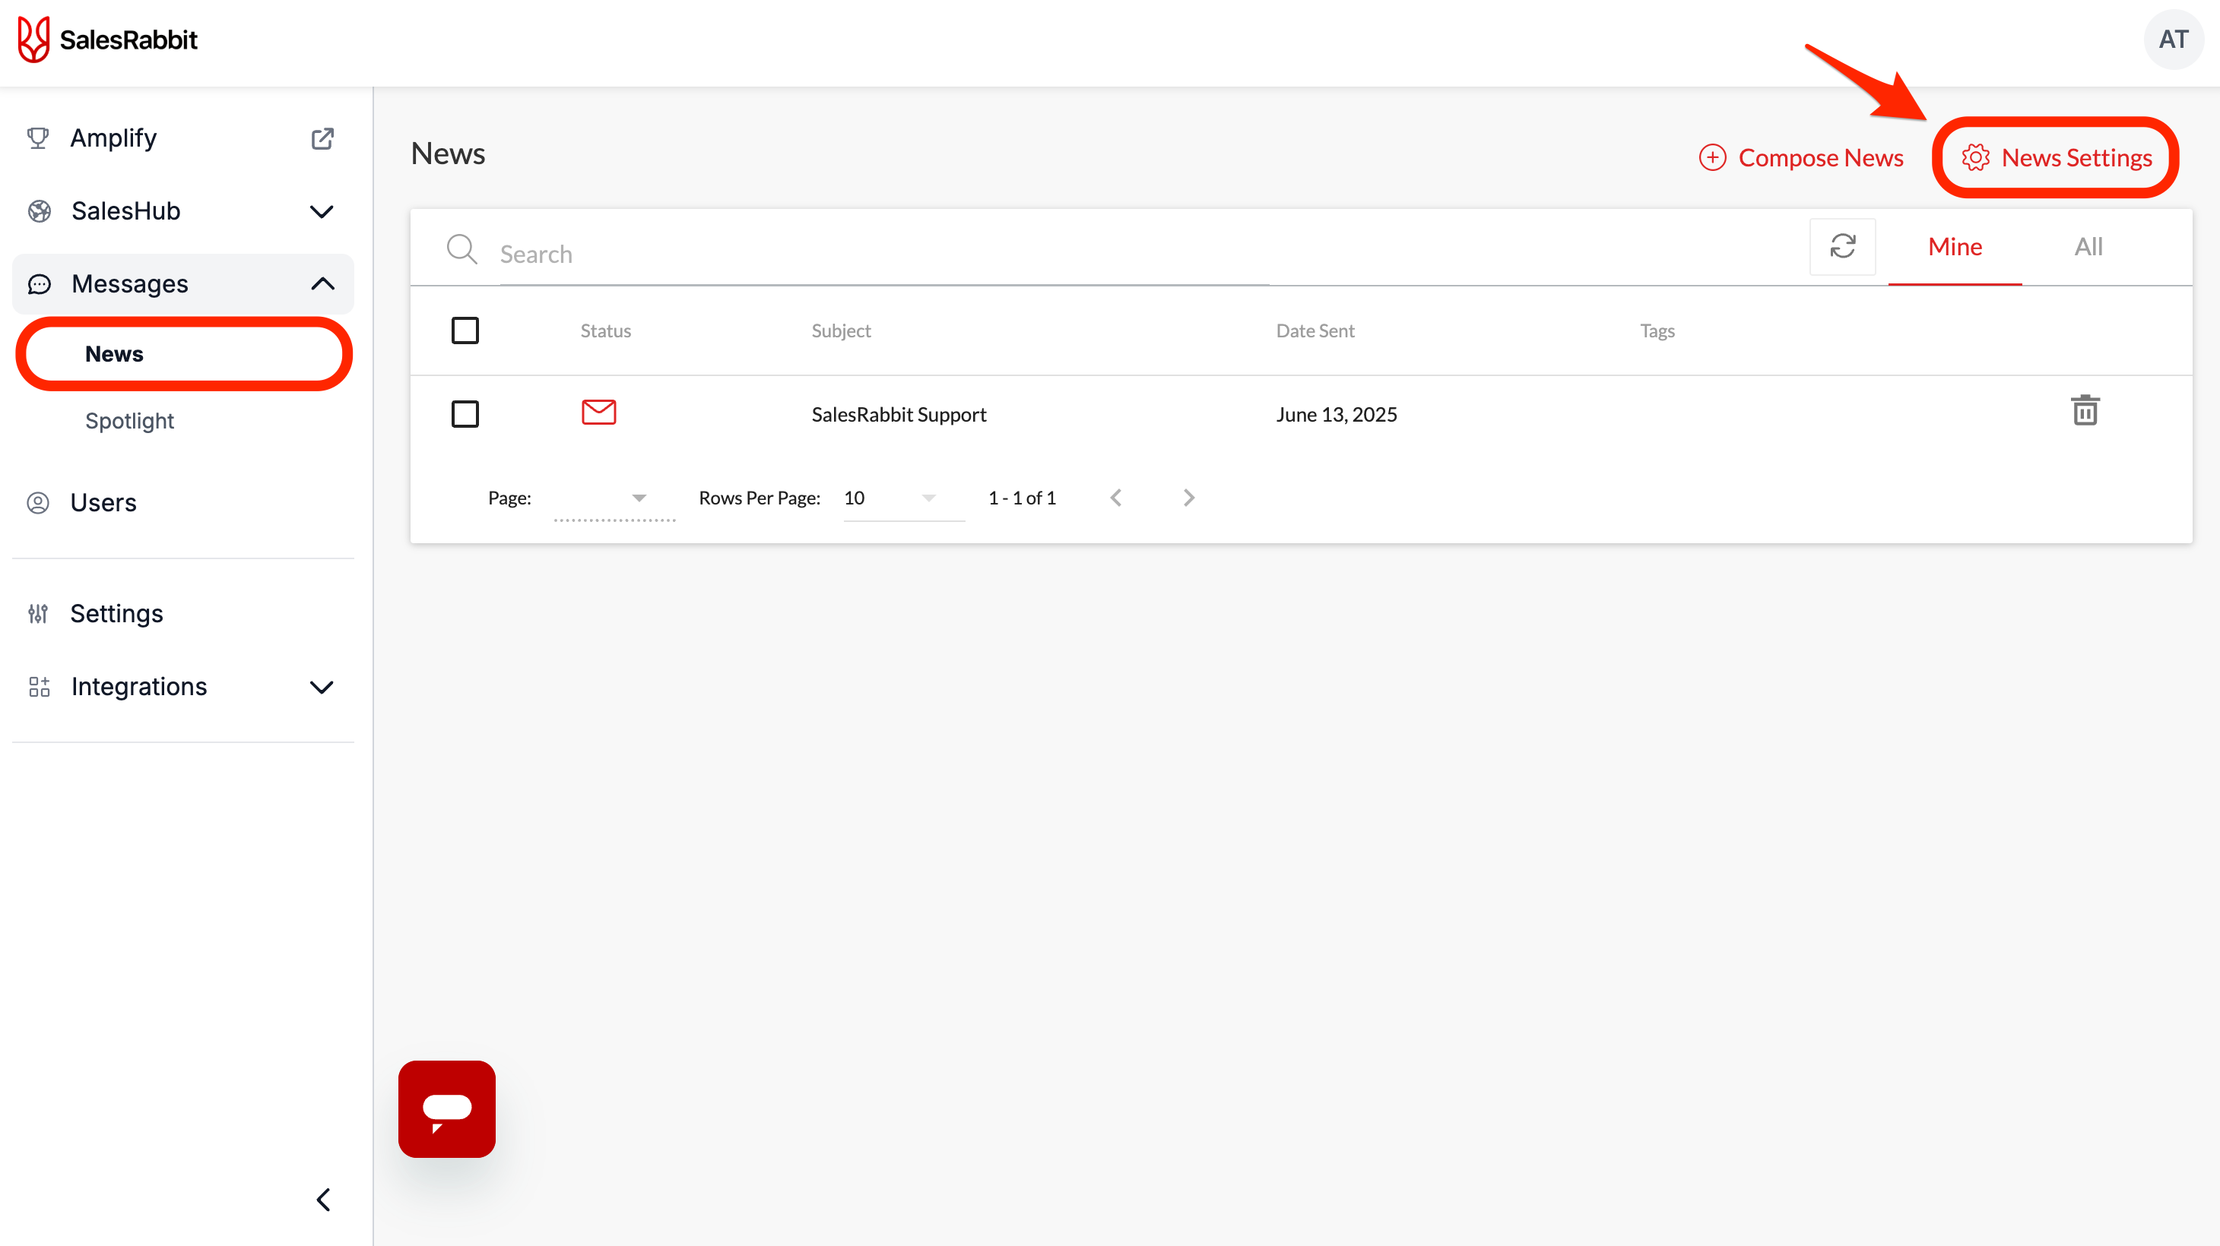Click the Settings sliders icon
Screen dimensions: 2220x1246
click(x=38, y=614)
